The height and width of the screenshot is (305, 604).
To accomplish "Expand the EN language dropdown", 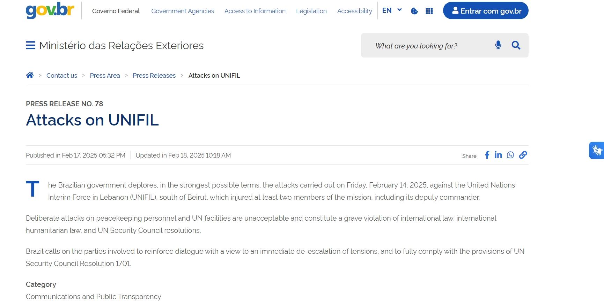I will click(x=392, y=10).
